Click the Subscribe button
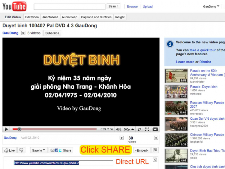 coord(52,33)
